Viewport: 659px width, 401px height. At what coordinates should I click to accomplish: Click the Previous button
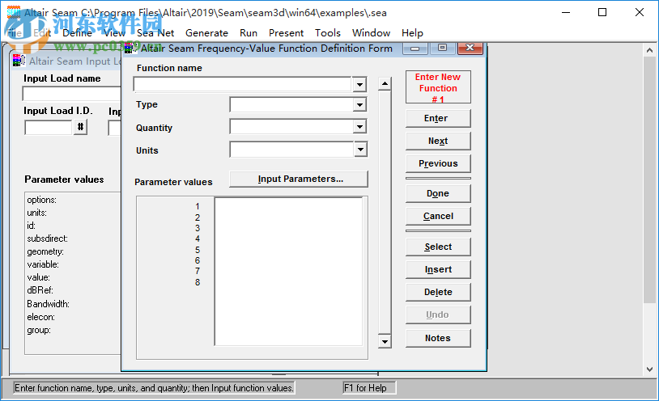(438, 164)
